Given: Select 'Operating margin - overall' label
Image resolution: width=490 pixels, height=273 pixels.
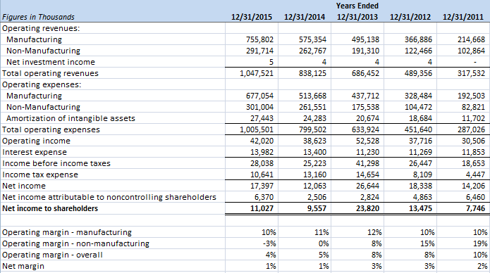Looking at the screenshot, I should 52,255.
